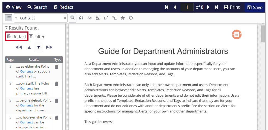Click the orange document logo icon
The width and height of the screenshot is (268, 130).
(237, 34)
